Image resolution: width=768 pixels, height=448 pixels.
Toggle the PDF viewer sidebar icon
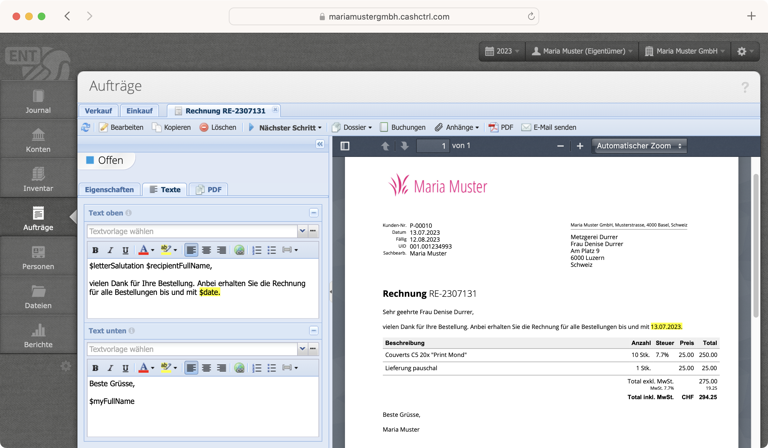click(345, 146)
